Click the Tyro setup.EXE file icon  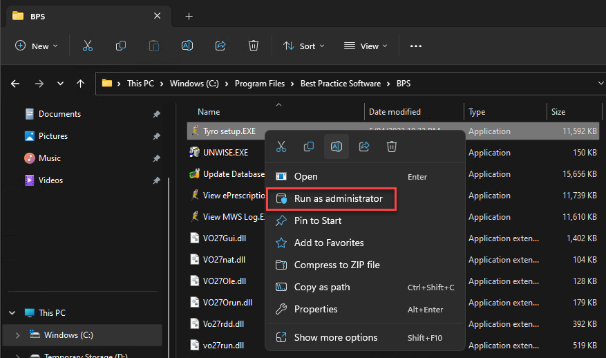tap(195, 131)
